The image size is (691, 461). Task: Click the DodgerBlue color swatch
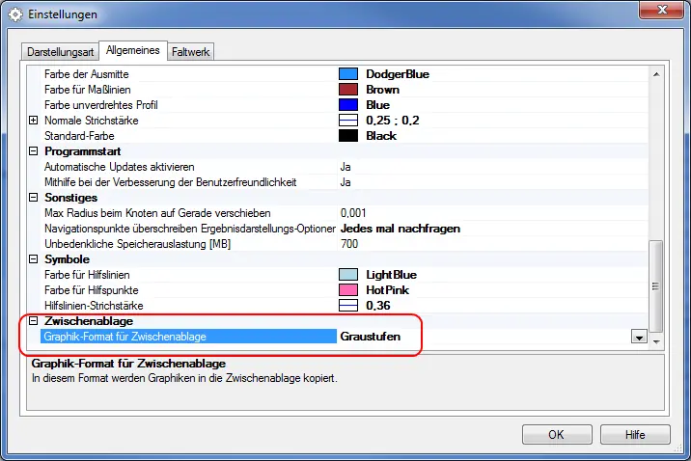[x=348, y=74]
